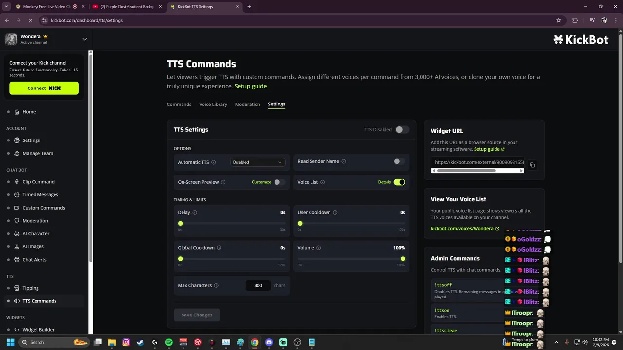623x350 pixels.
Task: Click the Connect Kick button
Action: (44, 88)
